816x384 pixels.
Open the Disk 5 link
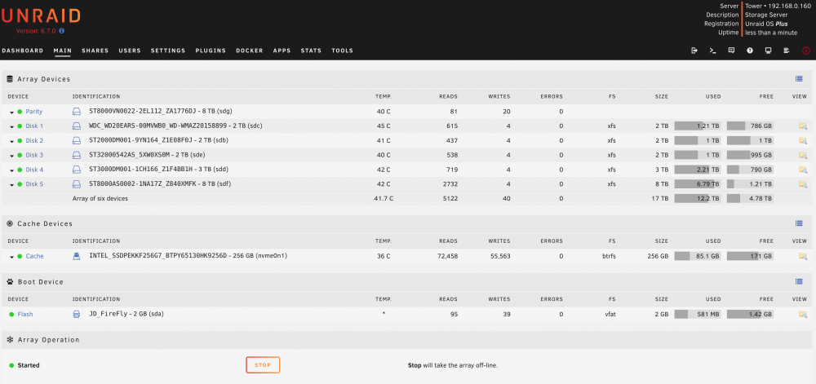[x=34, y=184]
